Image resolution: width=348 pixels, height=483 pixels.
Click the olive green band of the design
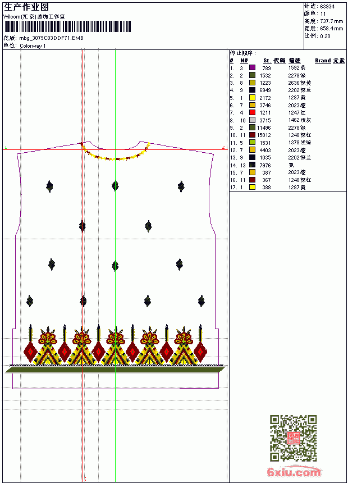point(115,370)
